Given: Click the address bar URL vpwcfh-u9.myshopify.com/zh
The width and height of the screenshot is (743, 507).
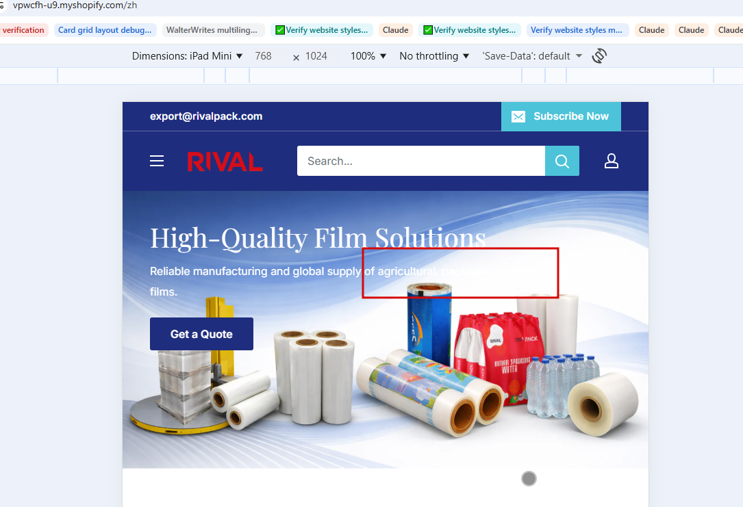Looking at the screenshot, I should point(75,5).
